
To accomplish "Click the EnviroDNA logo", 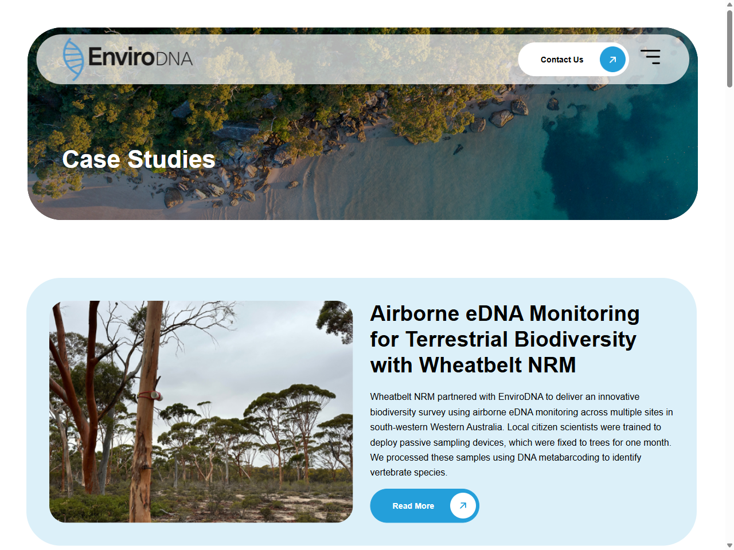I will point(127,59).
